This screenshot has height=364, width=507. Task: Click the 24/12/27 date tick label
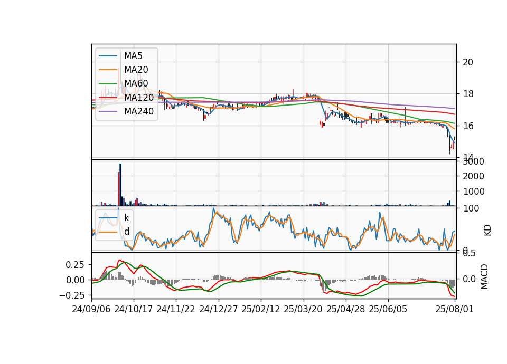[x=218, y=309]
